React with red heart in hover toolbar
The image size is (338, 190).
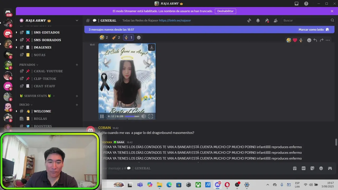[295, 40]
